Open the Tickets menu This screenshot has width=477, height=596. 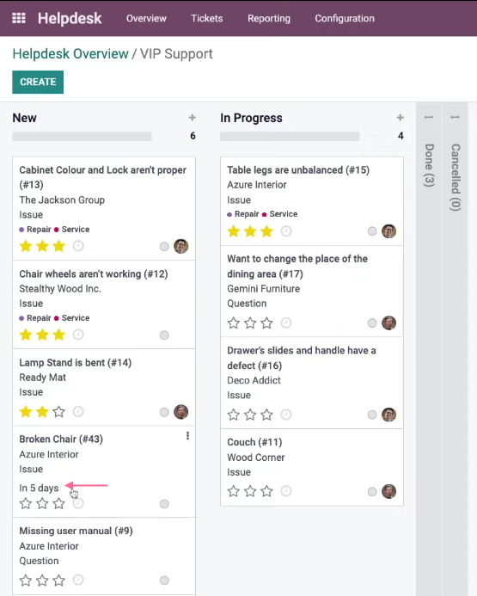(206, 18)
